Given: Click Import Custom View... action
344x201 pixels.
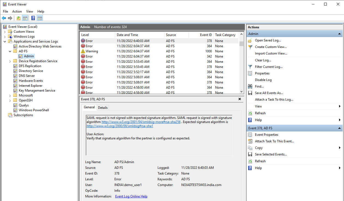Looking at the screenshot, I should pos(271,53).
